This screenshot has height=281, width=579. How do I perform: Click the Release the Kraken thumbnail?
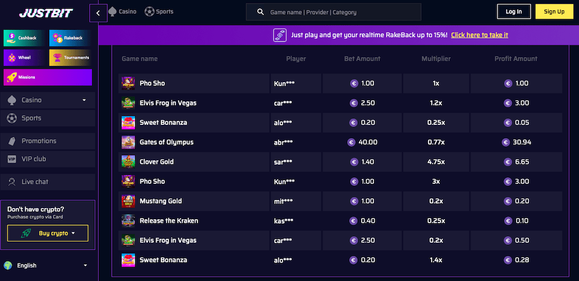128,221
